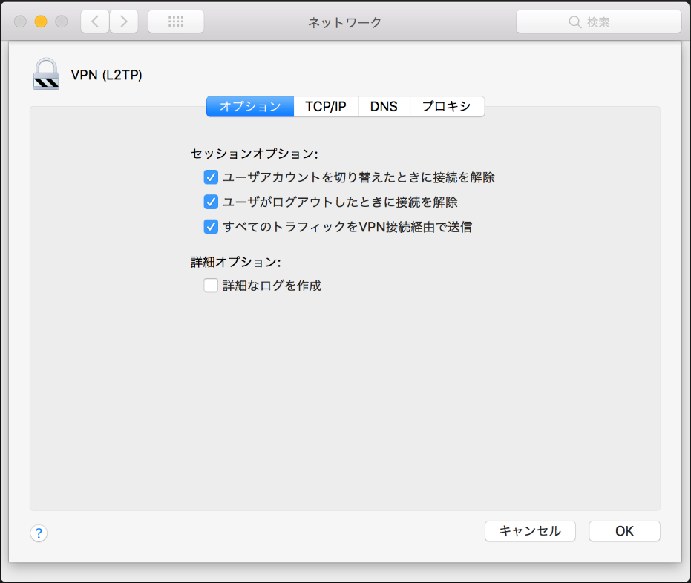This screenshot has width=691, height=583.
Task: Click the VPN padlock icon
Action: (x=46, y=74)
